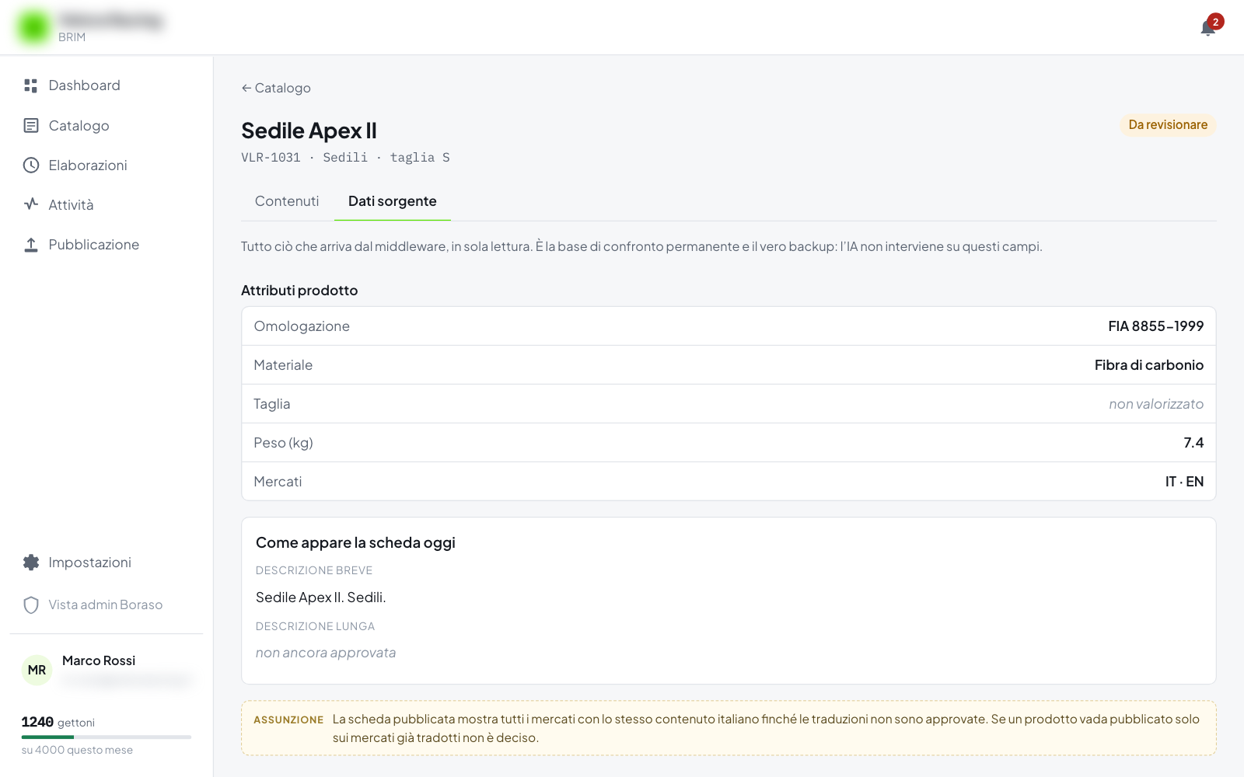Open Vista admin Boraso
Image resolution: width=1244 pixels, height=777 pixels.
pyautogui.click(x=107, y=605)
